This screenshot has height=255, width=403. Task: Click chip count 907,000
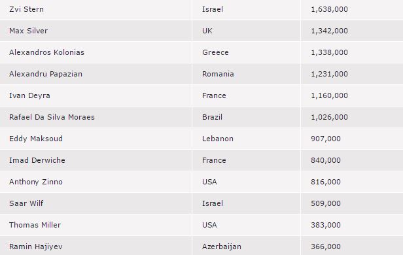(326, 139)
